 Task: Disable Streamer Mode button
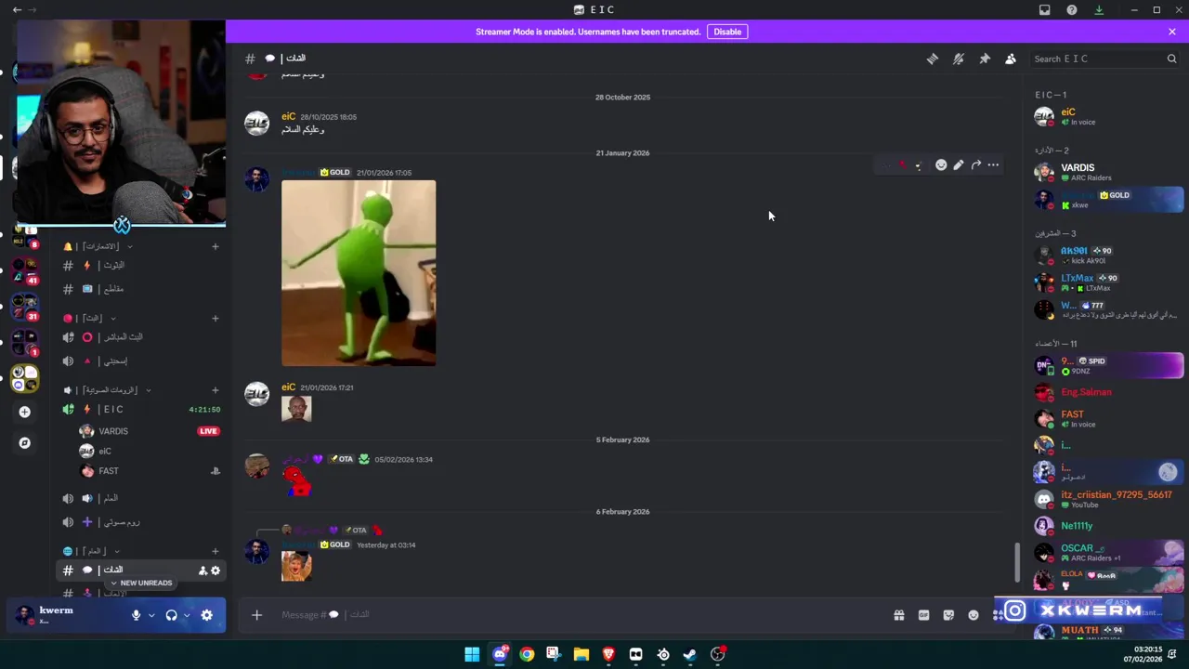tap(727, 32)
